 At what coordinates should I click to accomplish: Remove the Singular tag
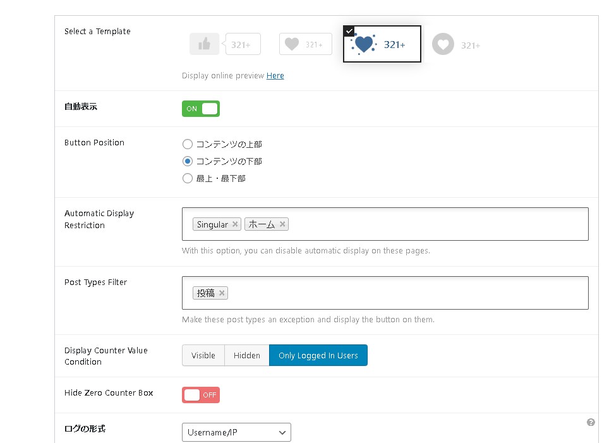point(235,224)
